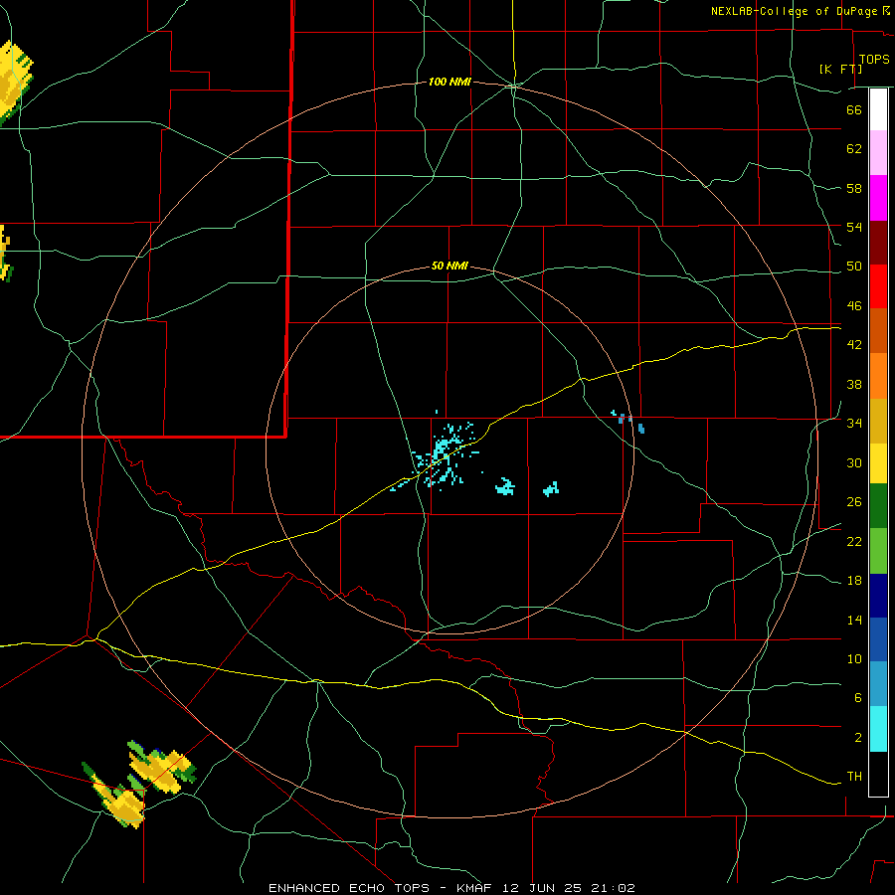Click the "2" scale label
This screenshot has height=895, width=895.
tap(858, 738)
